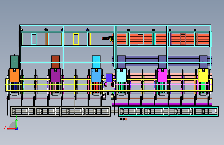Select the magenta rail above right base frame

coord(162,104)
